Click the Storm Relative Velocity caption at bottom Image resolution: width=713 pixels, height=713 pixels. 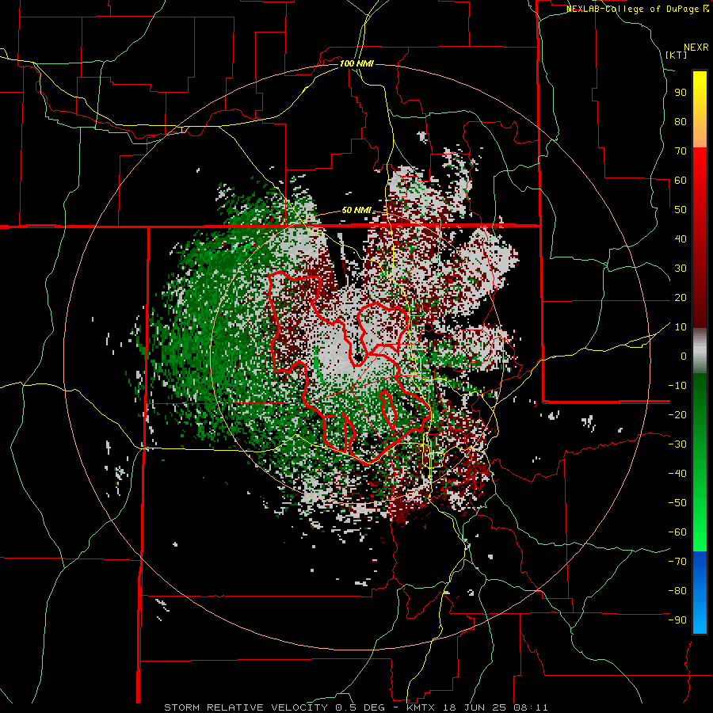[x=356, y=707]
